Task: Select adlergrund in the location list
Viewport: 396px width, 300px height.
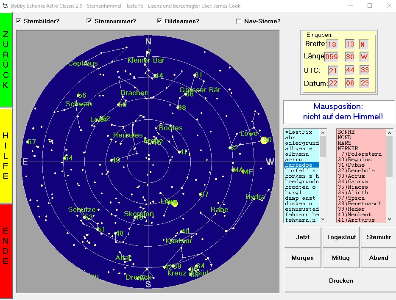Action: [x=301, y=143]
